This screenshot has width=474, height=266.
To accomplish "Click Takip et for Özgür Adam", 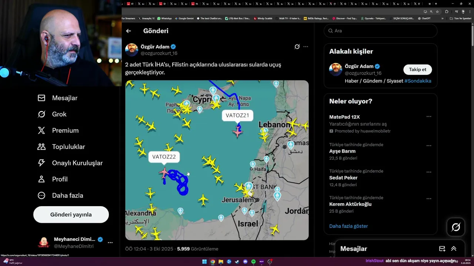I will click(417, 69).
